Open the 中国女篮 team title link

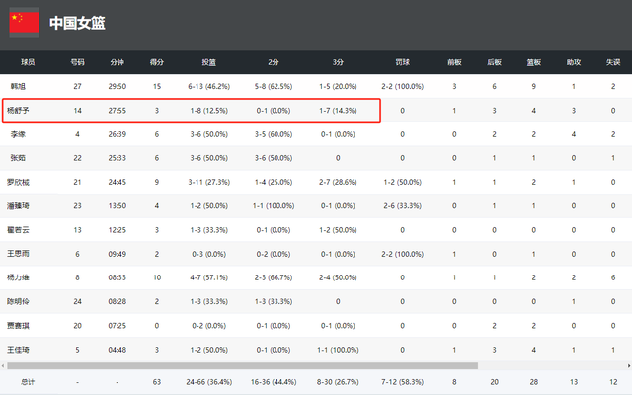[x=78, y=22]
